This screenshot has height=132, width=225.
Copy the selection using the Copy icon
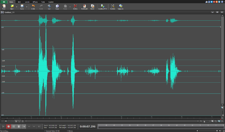point(57,7)
